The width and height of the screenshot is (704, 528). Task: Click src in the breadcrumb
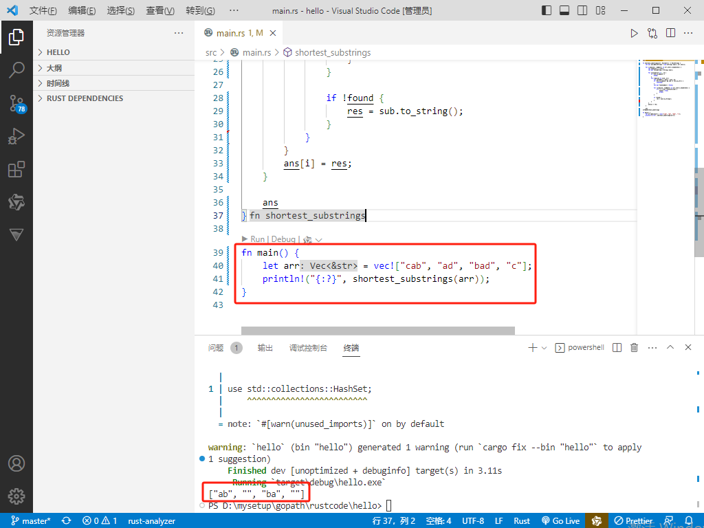210,52
